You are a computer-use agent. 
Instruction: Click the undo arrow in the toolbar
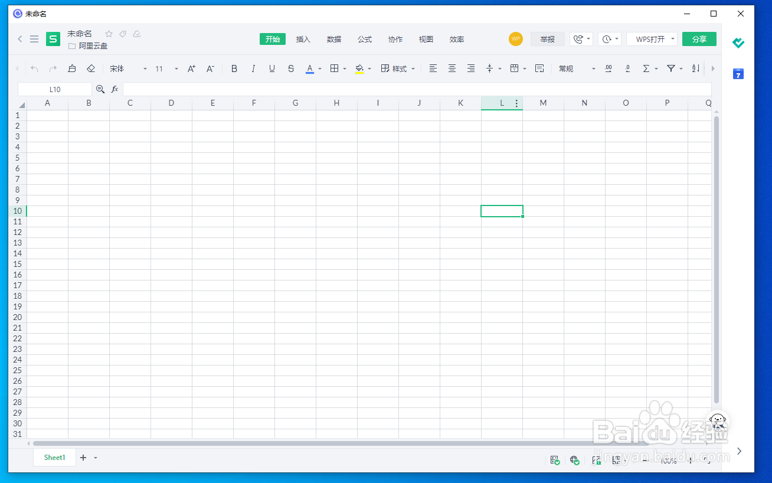click(34, 68)
